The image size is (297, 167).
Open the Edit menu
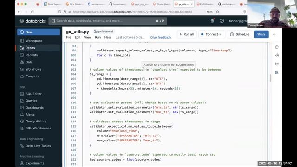(x=77, y=37)
